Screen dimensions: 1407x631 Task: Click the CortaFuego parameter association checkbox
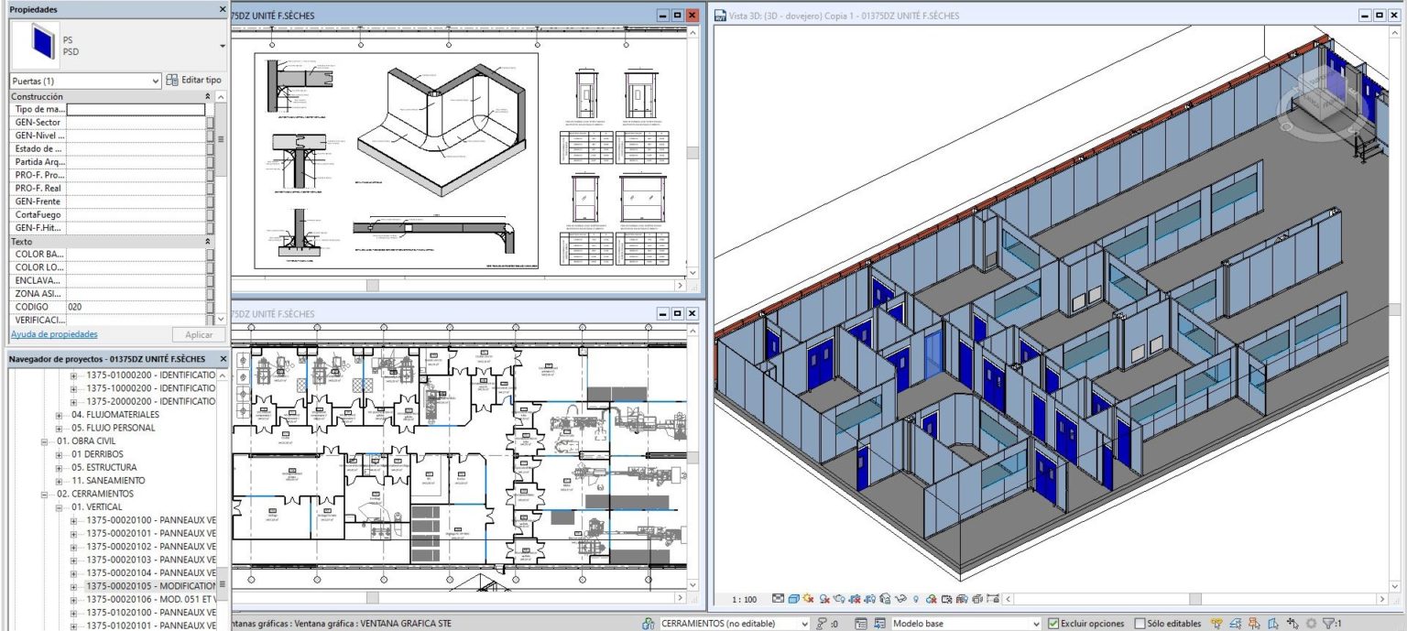210,214
